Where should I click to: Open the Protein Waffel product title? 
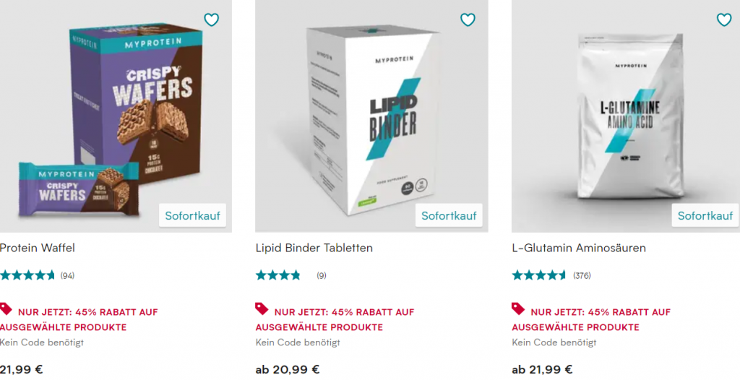pyautogui.click(x=38, y=248)
